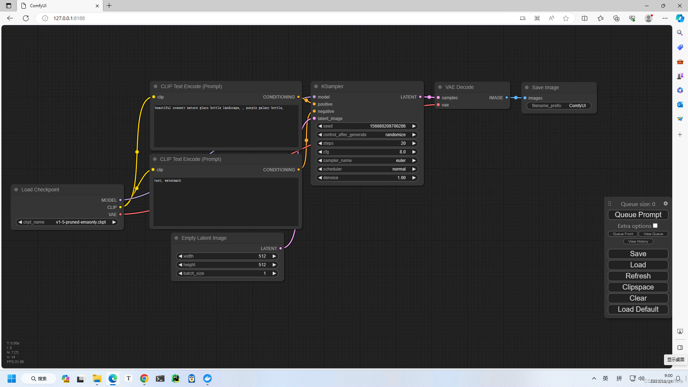The image size is (688, 387).
Task: Open Copilot sidebar icon
Action: point(680,18)
